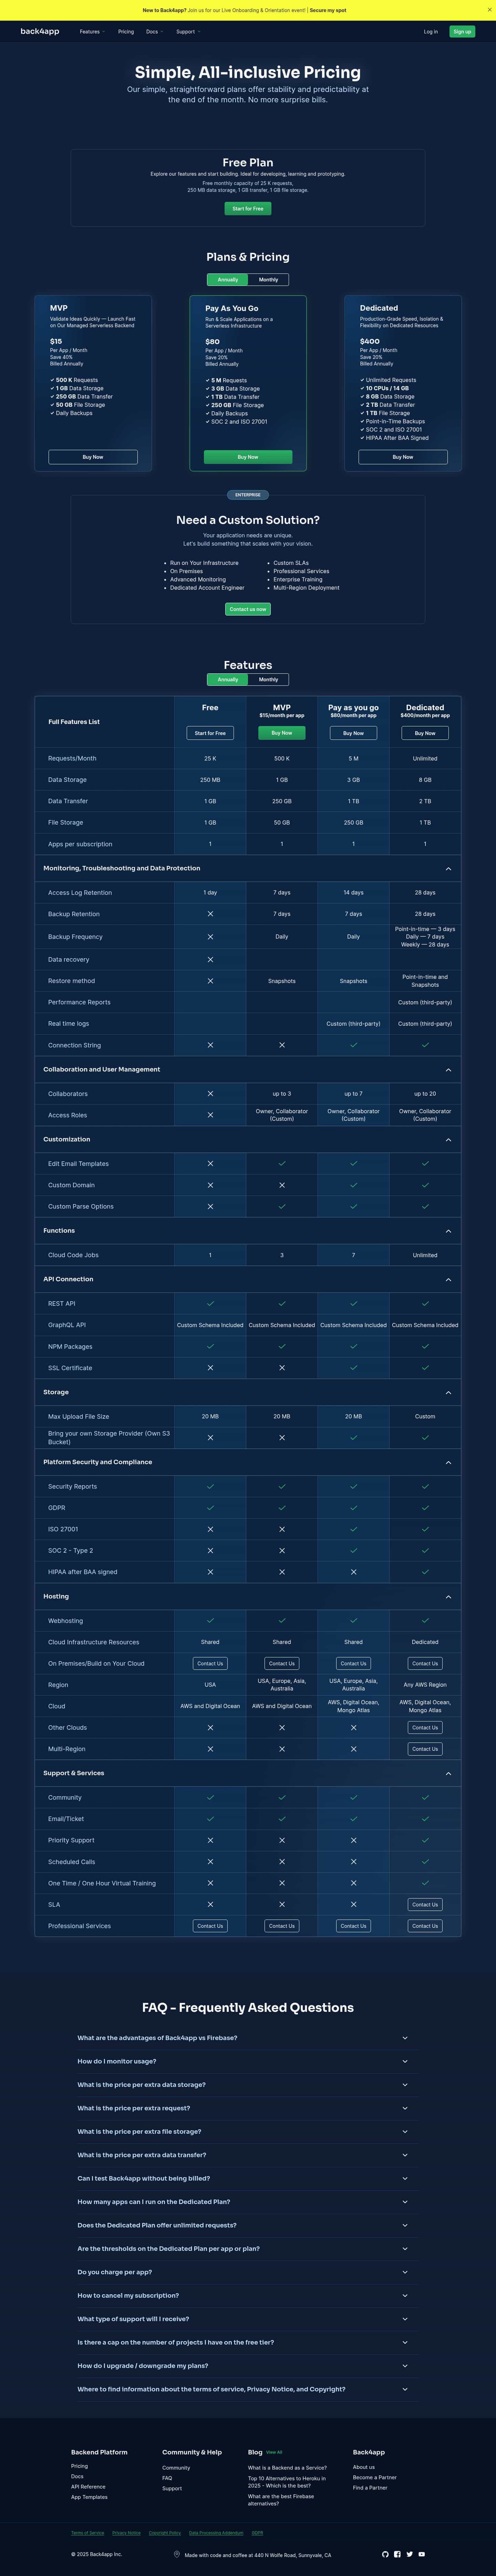
Task: Open Back4app's Facebook page via footer icon
Action: pos(397,2554)
